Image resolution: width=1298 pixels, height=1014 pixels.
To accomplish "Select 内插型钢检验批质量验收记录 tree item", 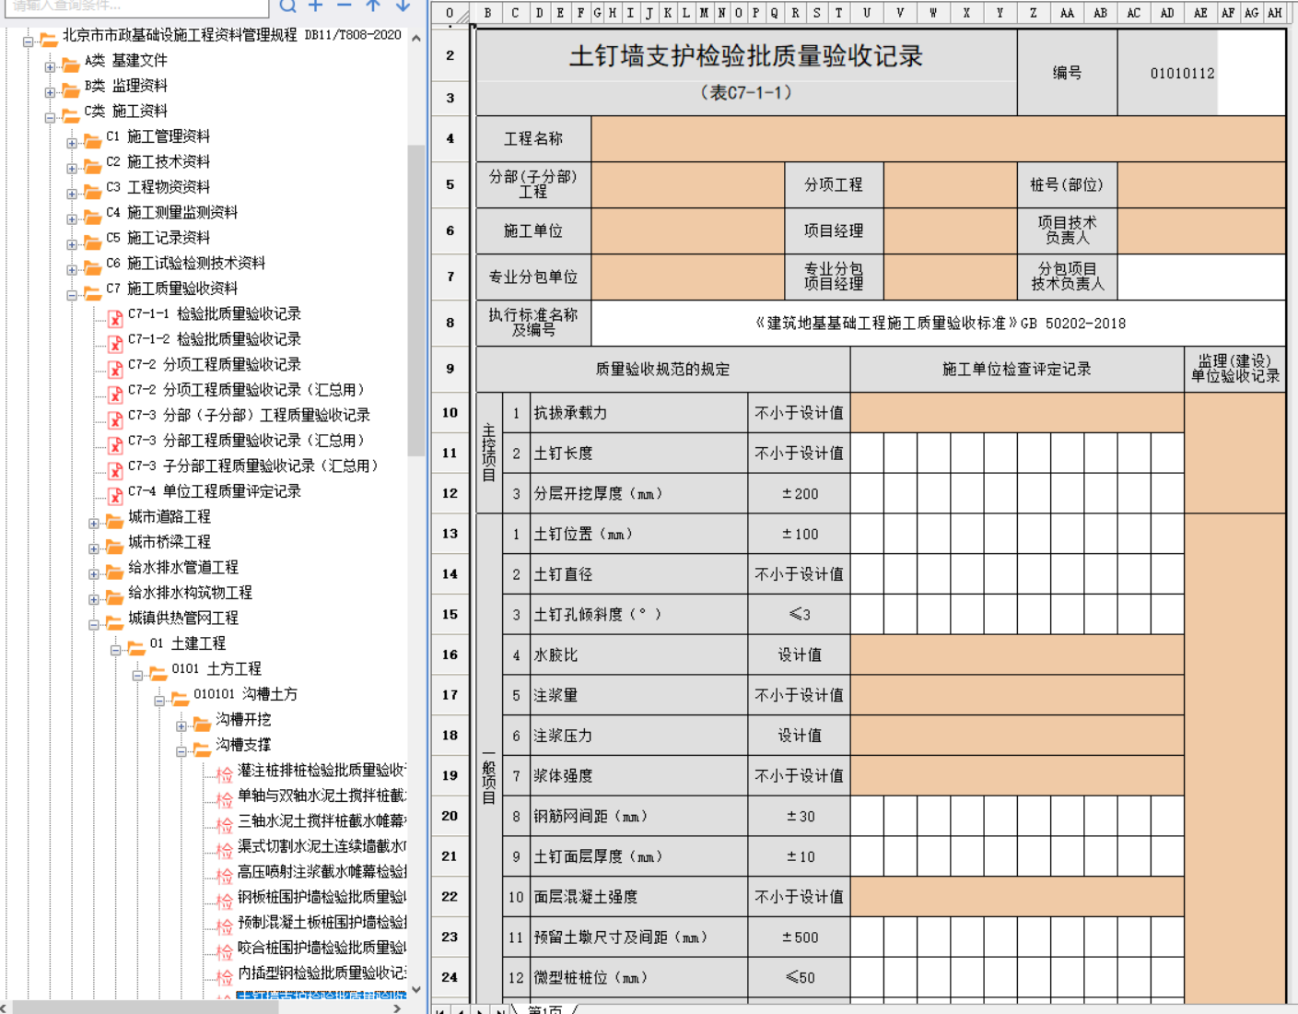I will point(322,973).
